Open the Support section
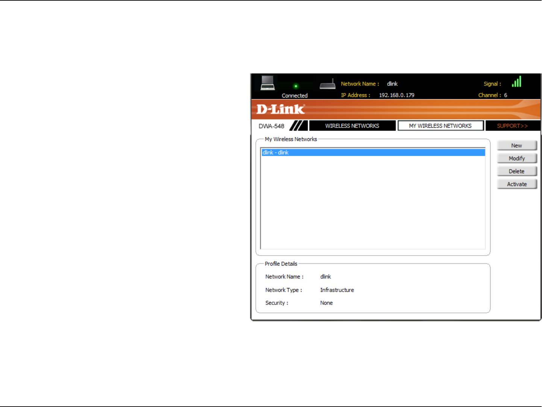This screenshot has height=407, width=542. [512, 126]
